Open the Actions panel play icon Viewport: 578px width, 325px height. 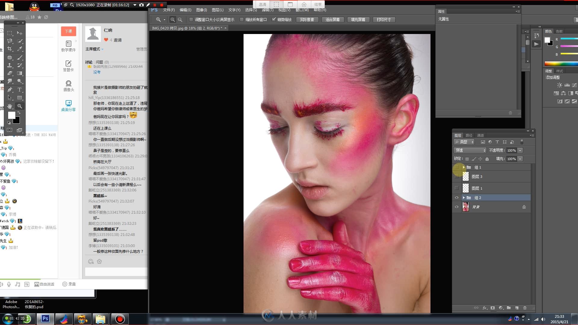536,44
